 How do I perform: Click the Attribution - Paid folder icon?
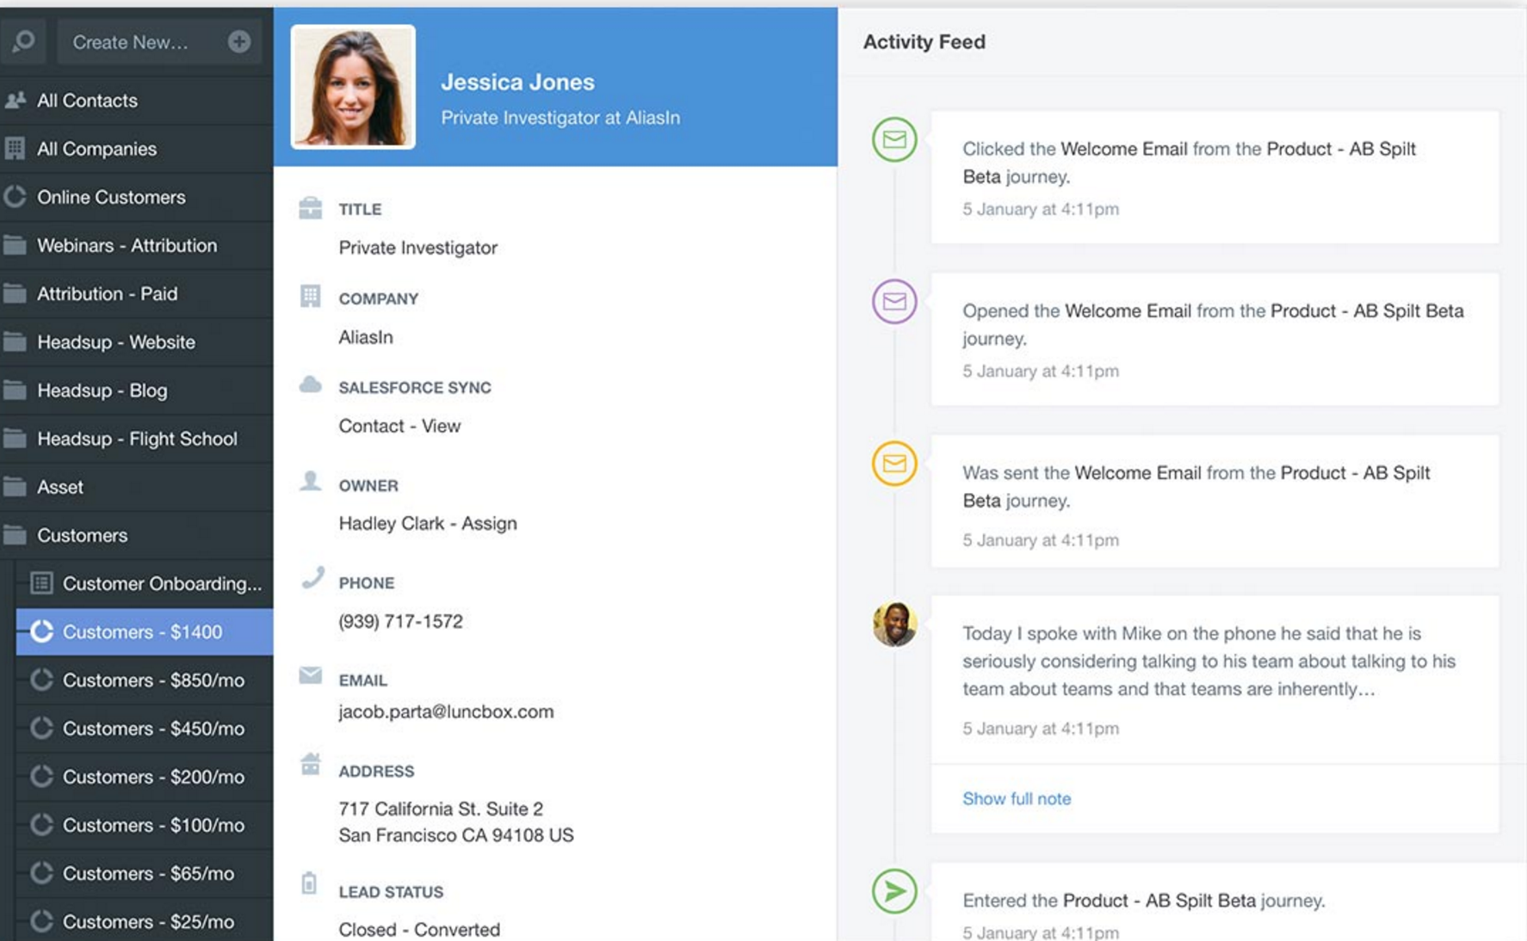coord(15,293)
